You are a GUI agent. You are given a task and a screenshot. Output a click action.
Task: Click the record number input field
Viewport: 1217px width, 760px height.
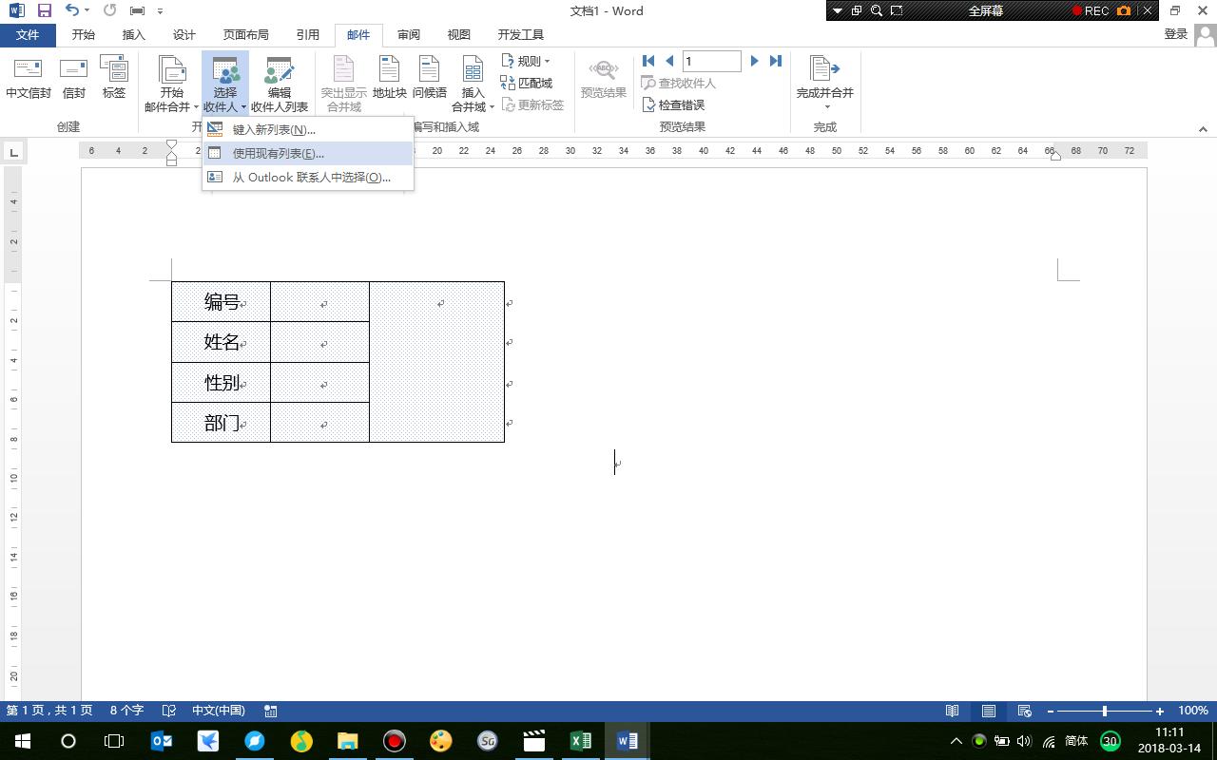[x=711, y=61]
